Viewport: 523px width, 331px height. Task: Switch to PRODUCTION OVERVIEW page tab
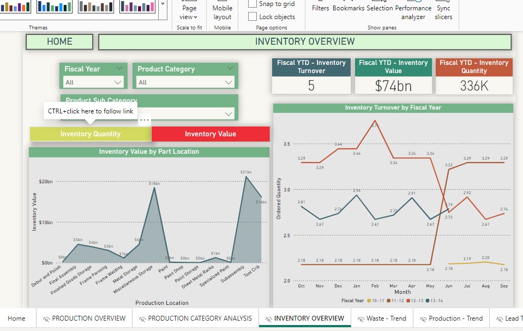coord(84,318)
